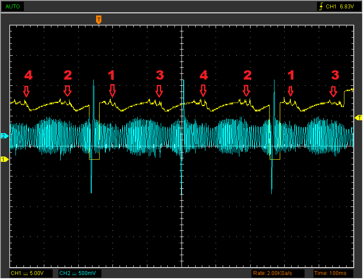Click the yellow channel 1 ground marker
The width and height of the screenshot is (363, 279).
click(x=4, y=159)
